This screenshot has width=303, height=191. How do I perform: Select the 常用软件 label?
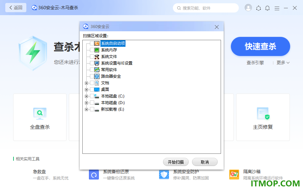point(109,70)
